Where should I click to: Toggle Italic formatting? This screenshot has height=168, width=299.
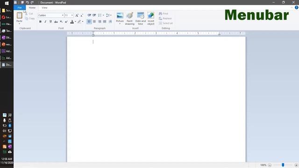click(x=45, y=21)
